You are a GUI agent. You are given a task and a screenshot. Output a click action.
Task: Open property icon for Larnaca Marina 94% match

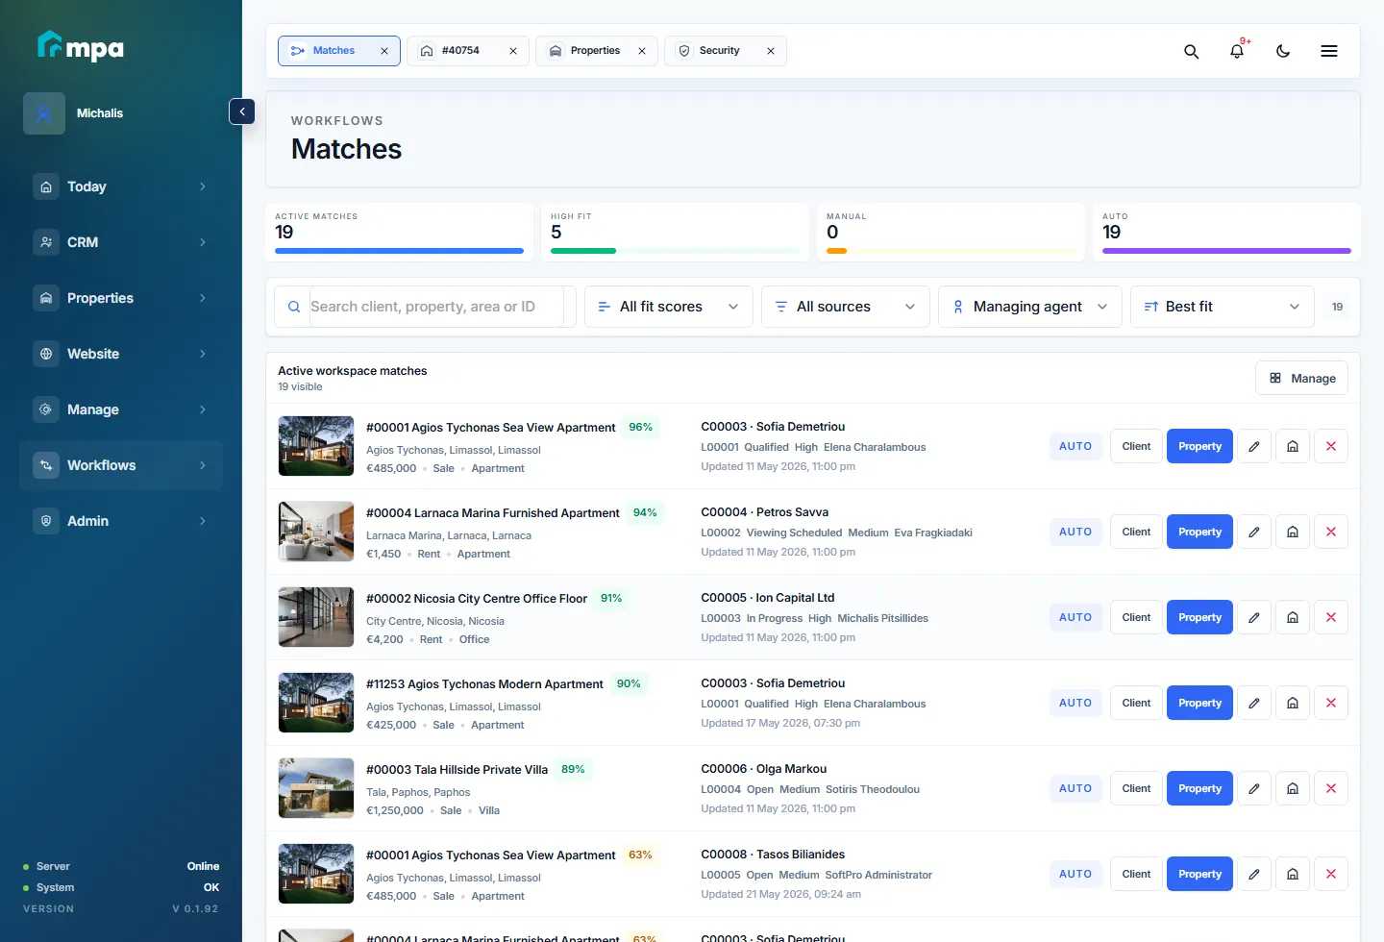pyautogui.click(x=1293, y=532)
